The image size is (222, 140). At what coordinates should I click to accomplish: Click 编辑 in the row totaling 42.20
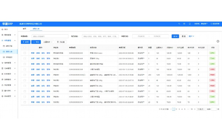pyautogui.click(x=38, y=80)
